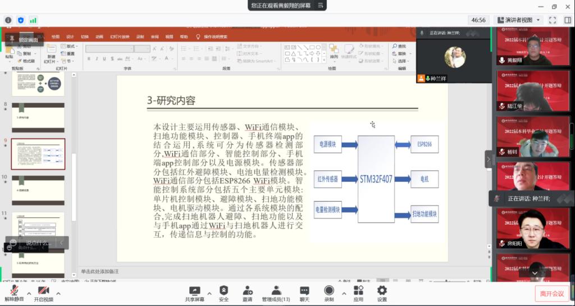The height and width of the screenshot is (306, 575).
Task: Click the 解除静音 unmute microphone icon
Action: (14, 291)
